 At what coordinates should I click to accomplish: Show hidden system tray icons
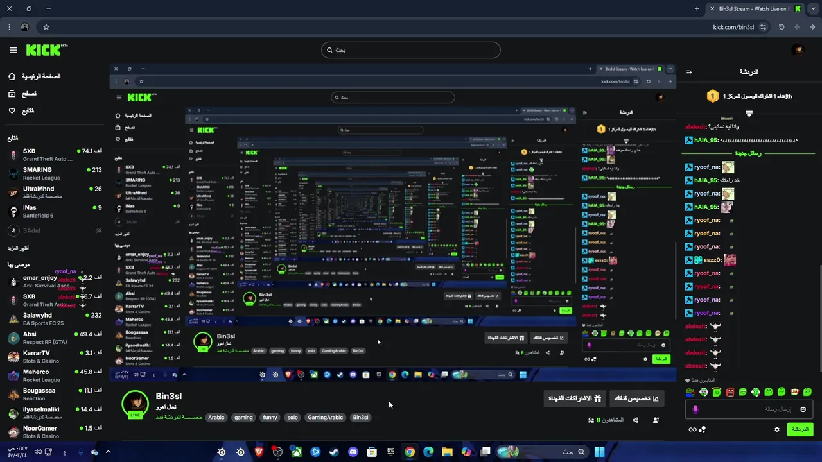108,452
